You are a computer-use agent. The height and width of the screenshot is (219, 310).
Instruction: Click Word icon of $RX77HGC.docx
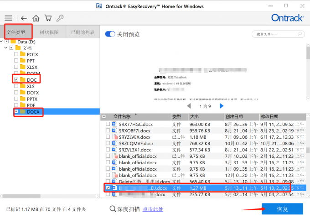pyautogui.click(x=114, y=124)
